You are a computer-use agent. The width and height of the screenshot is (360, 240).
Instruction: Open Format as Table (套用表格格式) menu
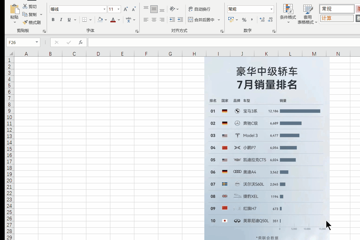(307, 14)
